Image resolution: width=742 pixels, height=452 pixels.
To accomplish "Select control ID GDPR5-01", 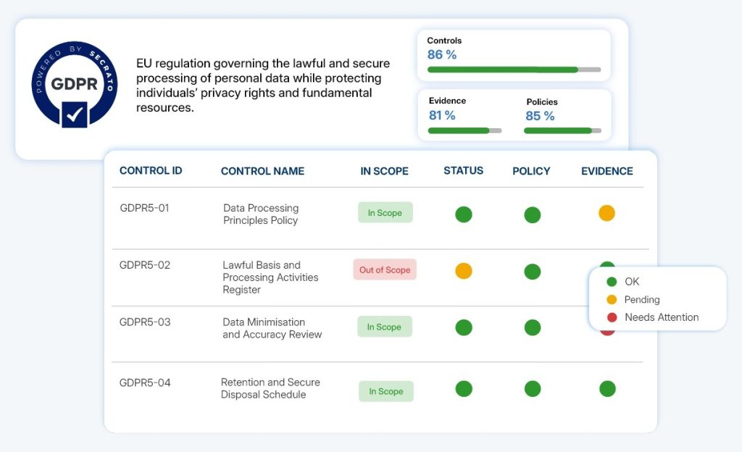I will (144, 208).
